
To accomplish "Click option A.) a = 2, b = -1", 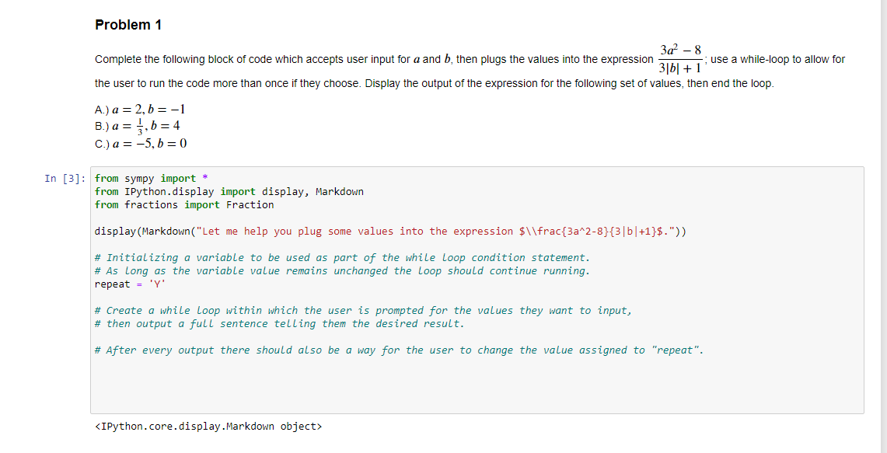I will point(141,109).
